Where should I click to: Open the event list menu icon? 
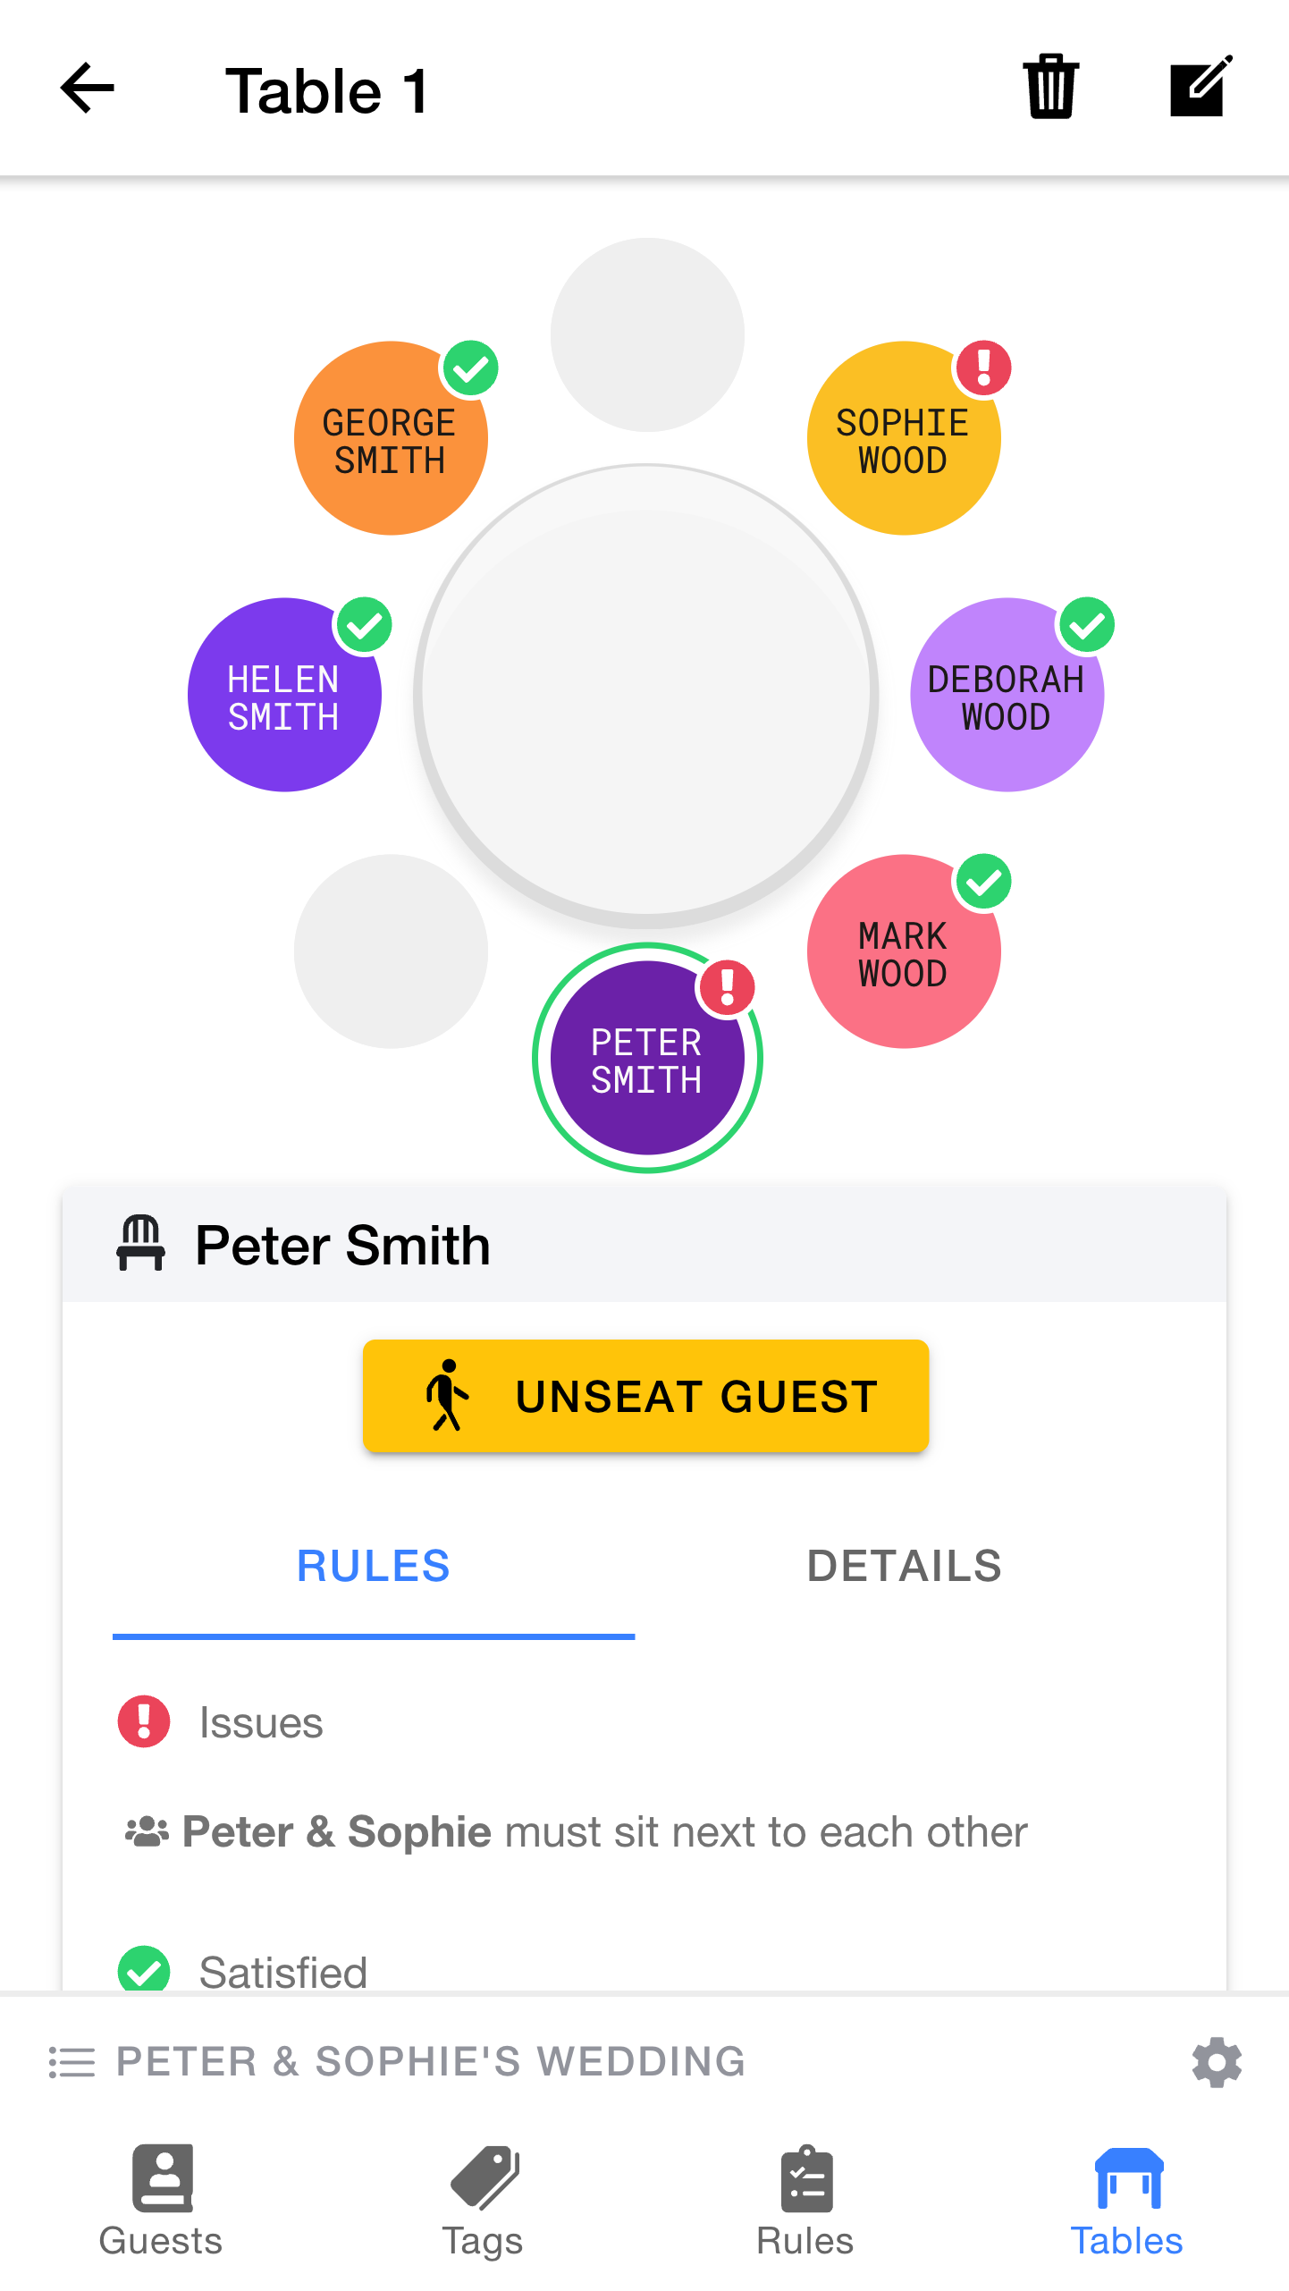coord(72,2062)
